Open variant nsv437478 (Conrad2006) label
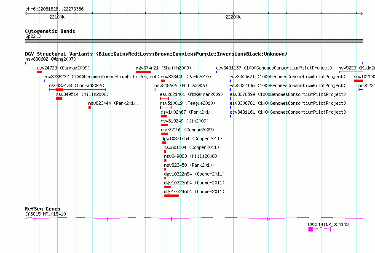Screen dimensions: 375x253 77,85
